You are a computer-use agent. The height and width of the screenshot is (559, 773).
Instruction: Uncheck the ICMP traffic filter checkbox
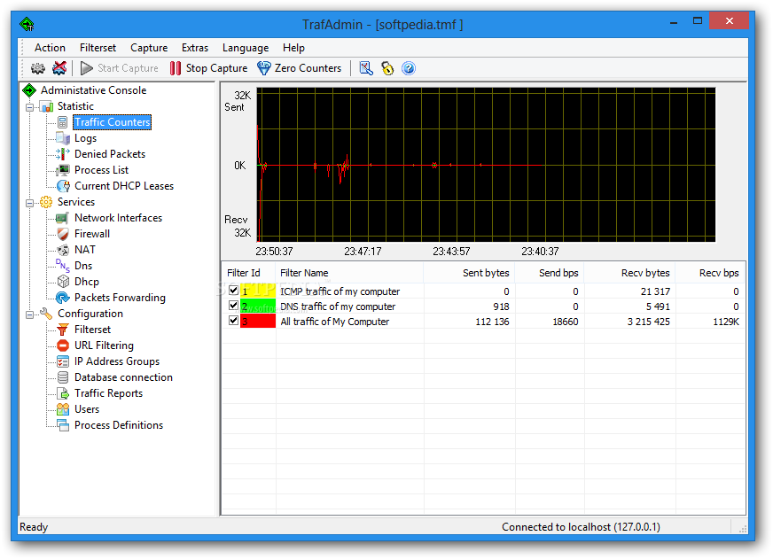pos(234,291)
